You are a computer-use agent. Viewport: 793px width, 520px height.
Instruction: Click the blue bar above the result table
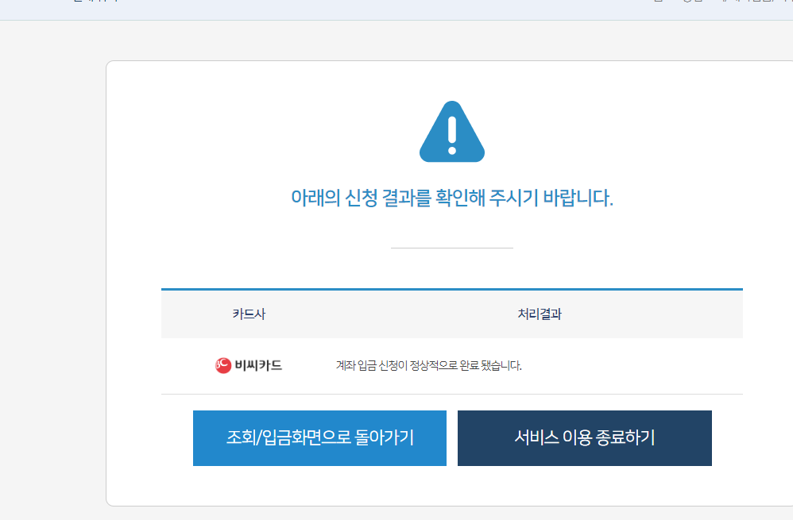(452, 287)
